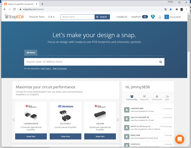Open the LM324N part image

[x=100, y=115]
